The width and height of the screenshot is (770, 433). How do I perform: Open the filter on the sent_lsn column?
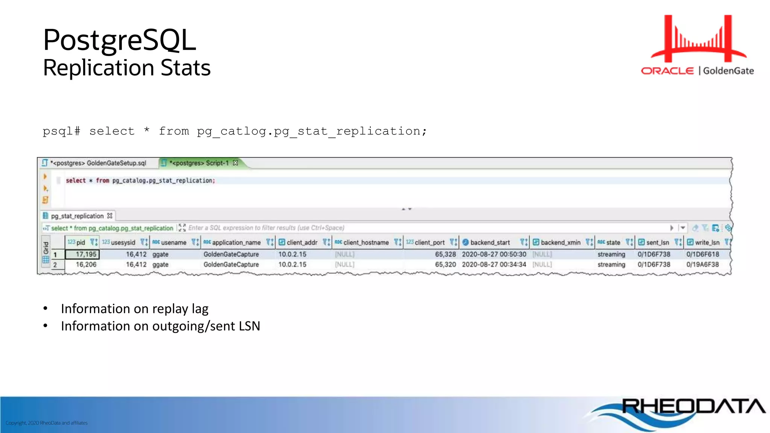678,242
